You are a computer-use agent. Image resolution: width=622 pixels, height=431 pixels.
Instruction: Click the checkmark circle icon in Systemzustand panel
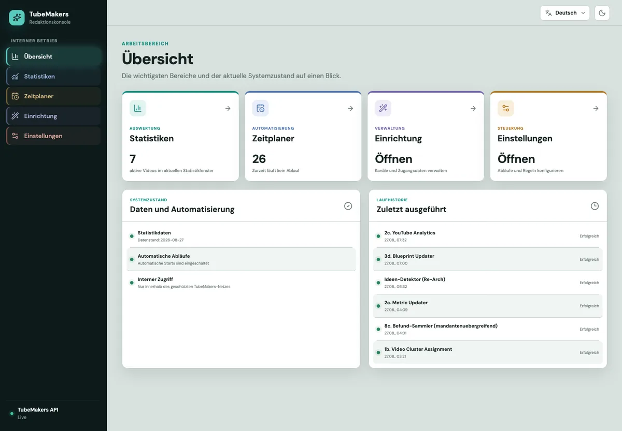348,206
